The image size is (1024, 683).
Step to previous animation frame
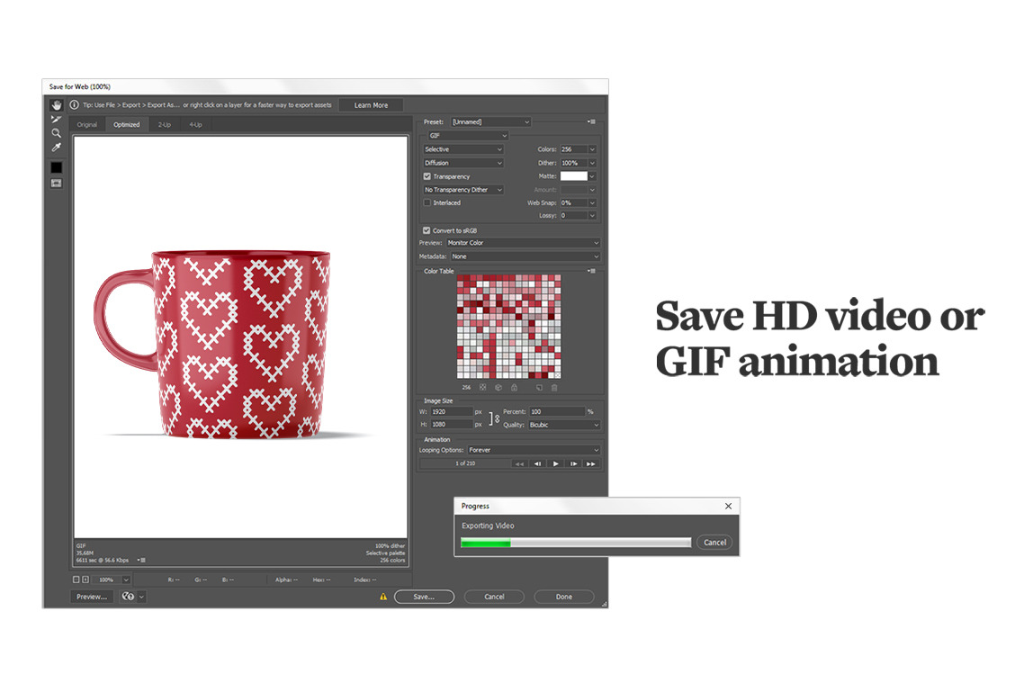537,463
